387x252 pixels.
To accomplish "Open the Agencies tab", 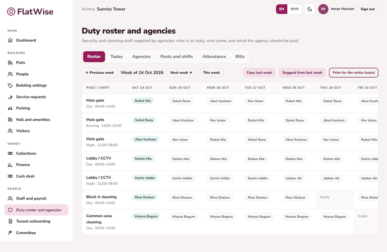I will (141, 57).
